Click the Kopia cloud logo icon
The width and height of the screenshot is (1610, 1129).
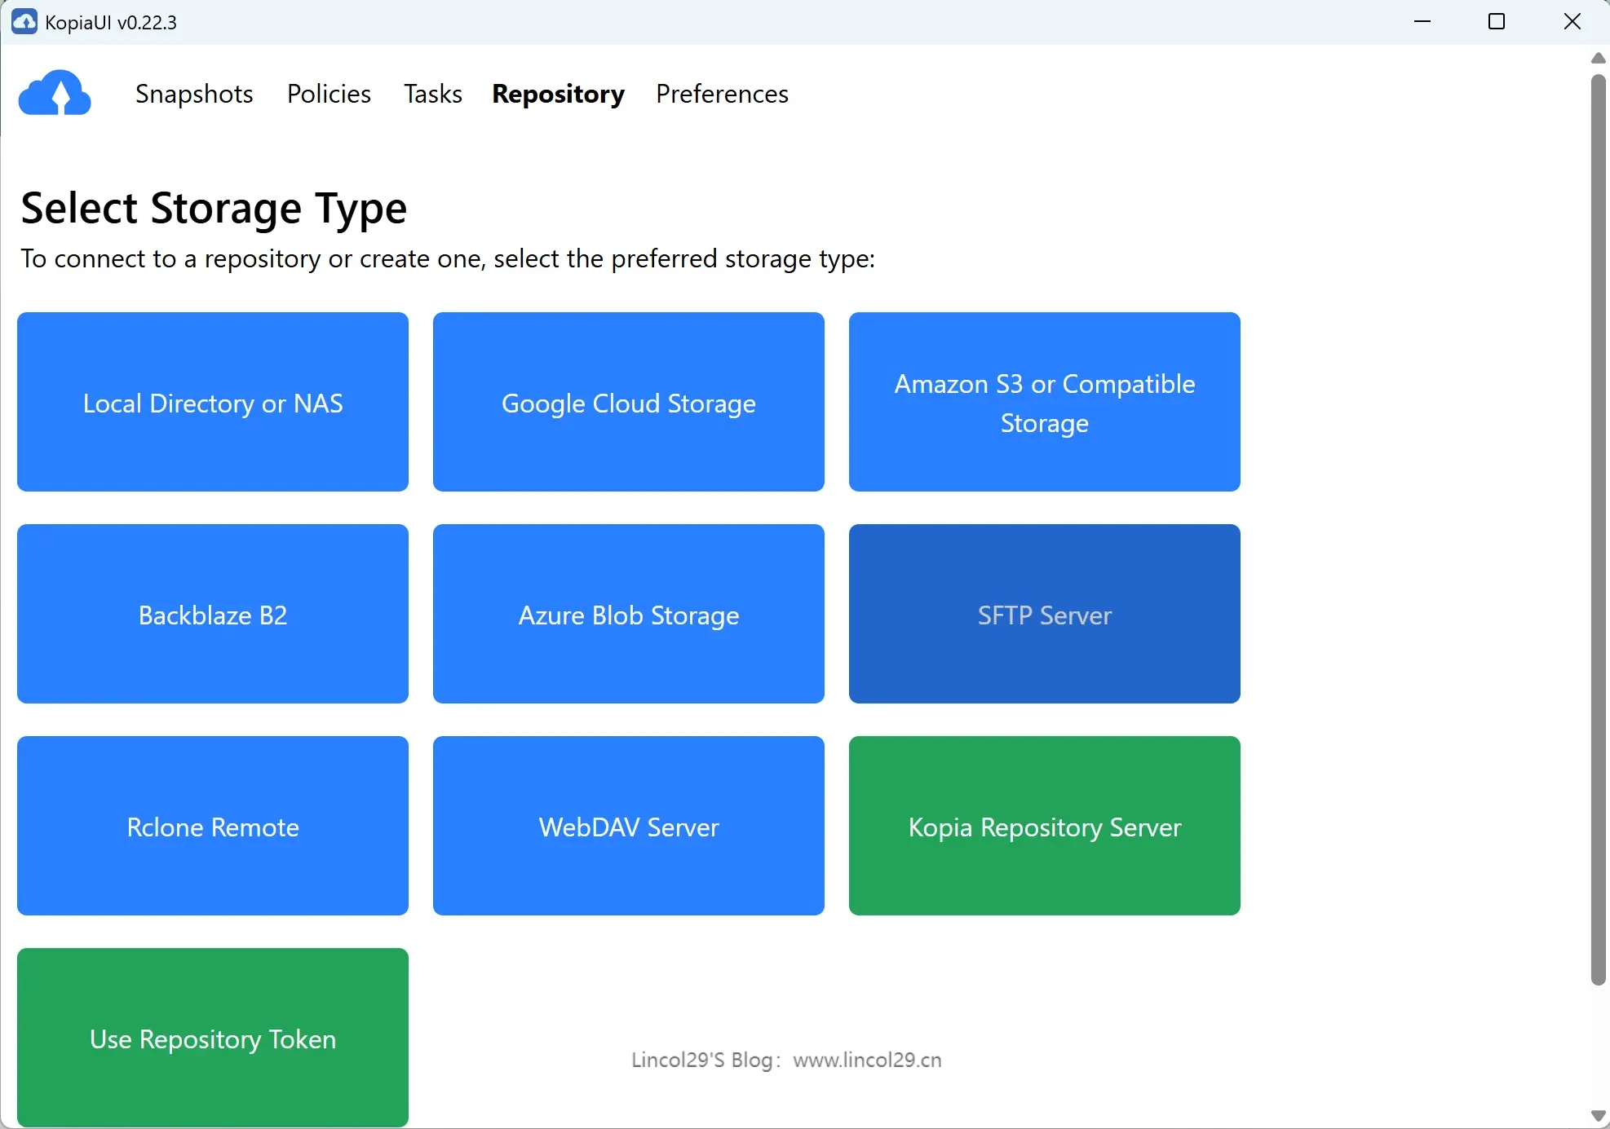click(x=55, y=93)
